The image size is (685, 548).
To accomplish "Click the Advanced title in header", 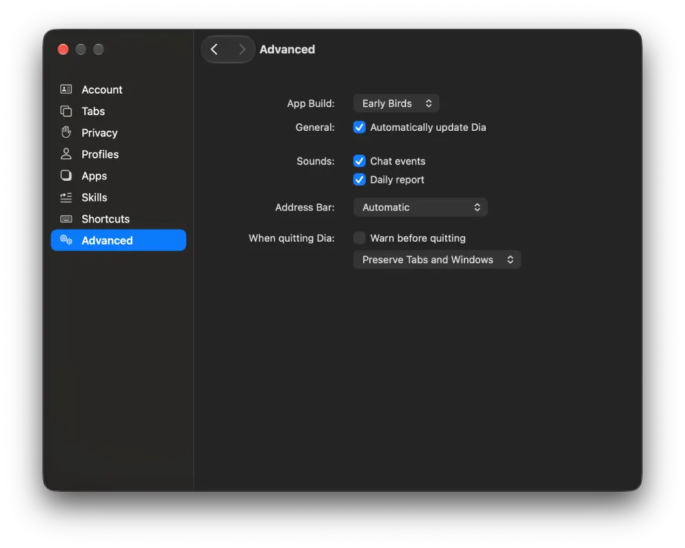I will point(287,49).
